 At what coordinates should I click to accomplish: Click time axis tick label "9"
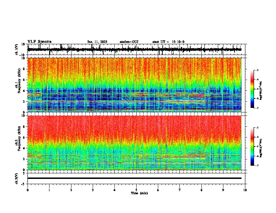coord(223,190)
